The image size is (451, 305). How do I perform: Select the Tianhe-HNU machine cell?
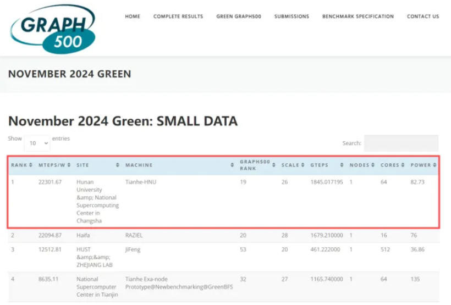[x=141, y=182]
